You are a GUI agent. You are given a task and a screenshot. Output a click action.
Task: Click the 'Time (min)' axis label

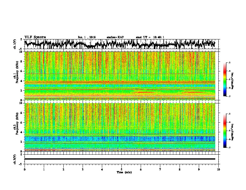pyautogui.click(x=124, y=172)
